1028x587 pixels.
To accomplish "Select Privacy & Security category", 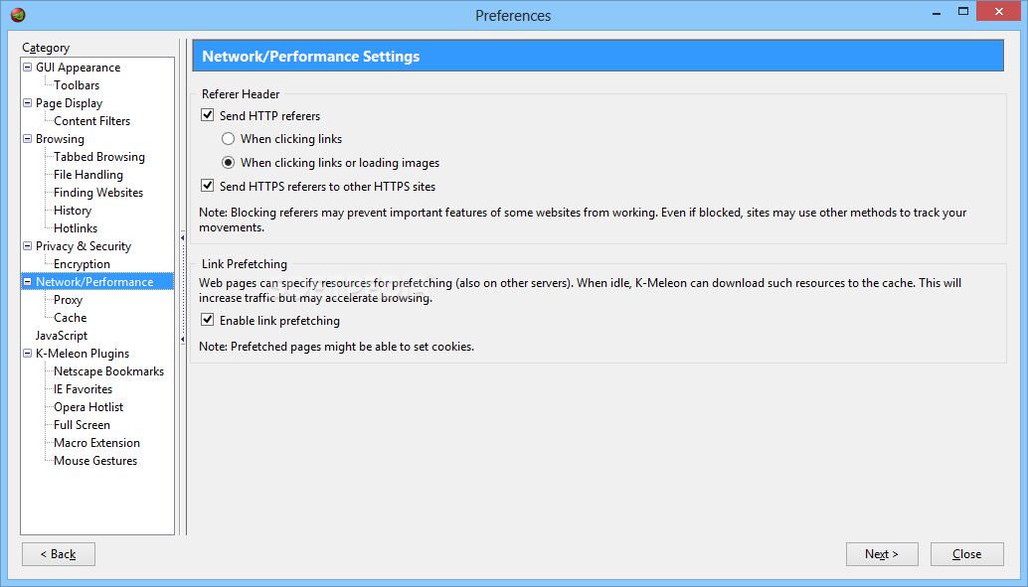I will 84,246.
